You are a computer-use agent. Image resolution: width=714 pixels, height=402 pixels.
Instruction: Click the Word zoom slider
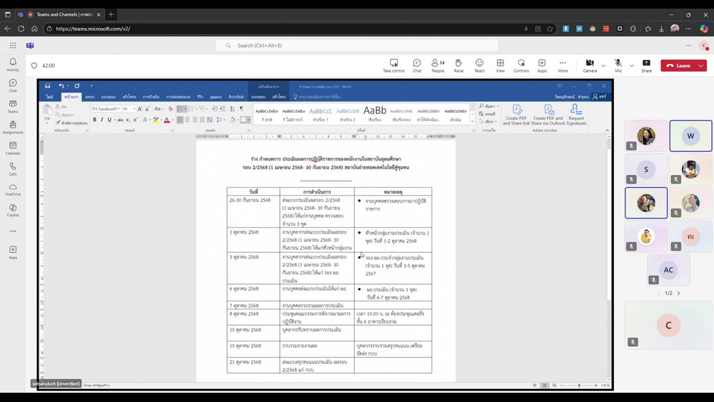[579, 385]
